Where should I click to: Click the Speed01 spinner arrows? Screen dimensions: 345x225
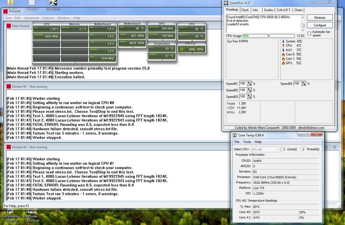pyautogui.click(x=249, y=84)
